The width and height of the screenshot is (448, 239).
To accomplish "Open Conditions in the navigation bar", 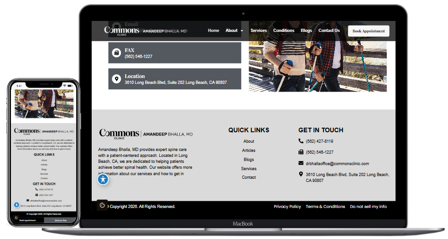I will (284, 31).
